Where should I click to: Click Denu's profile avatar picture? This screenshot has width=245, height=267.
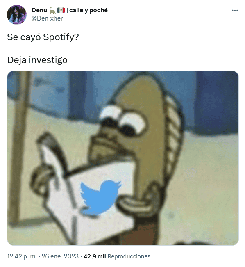click(17, 15)
